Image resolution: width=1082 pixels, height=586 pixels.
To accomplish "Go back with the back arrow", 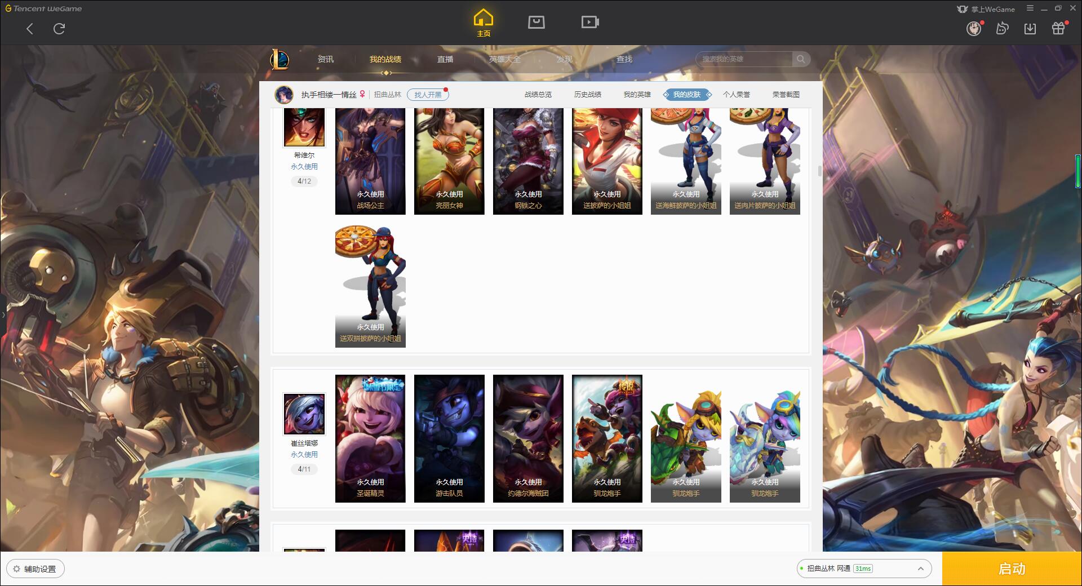I will [x=30, y=29].
